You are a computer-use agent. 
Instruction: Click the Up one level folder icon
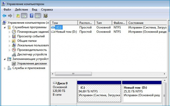tap(18, 16)
